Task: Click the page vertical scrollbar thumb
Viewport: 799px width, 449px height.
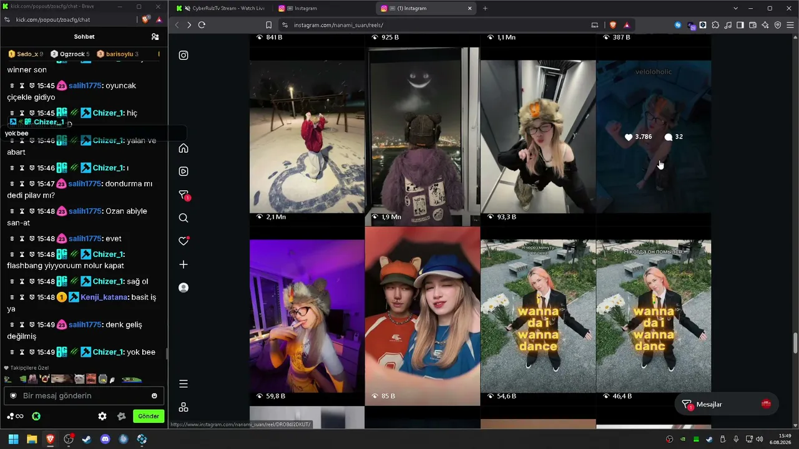Action: [x=795, y=343]
